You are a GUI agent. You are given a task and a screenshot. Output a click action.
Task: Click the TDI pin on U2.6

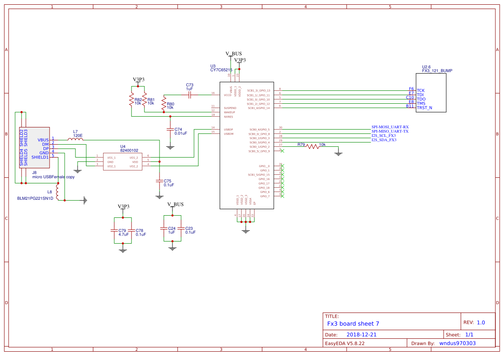click(420, 95)
